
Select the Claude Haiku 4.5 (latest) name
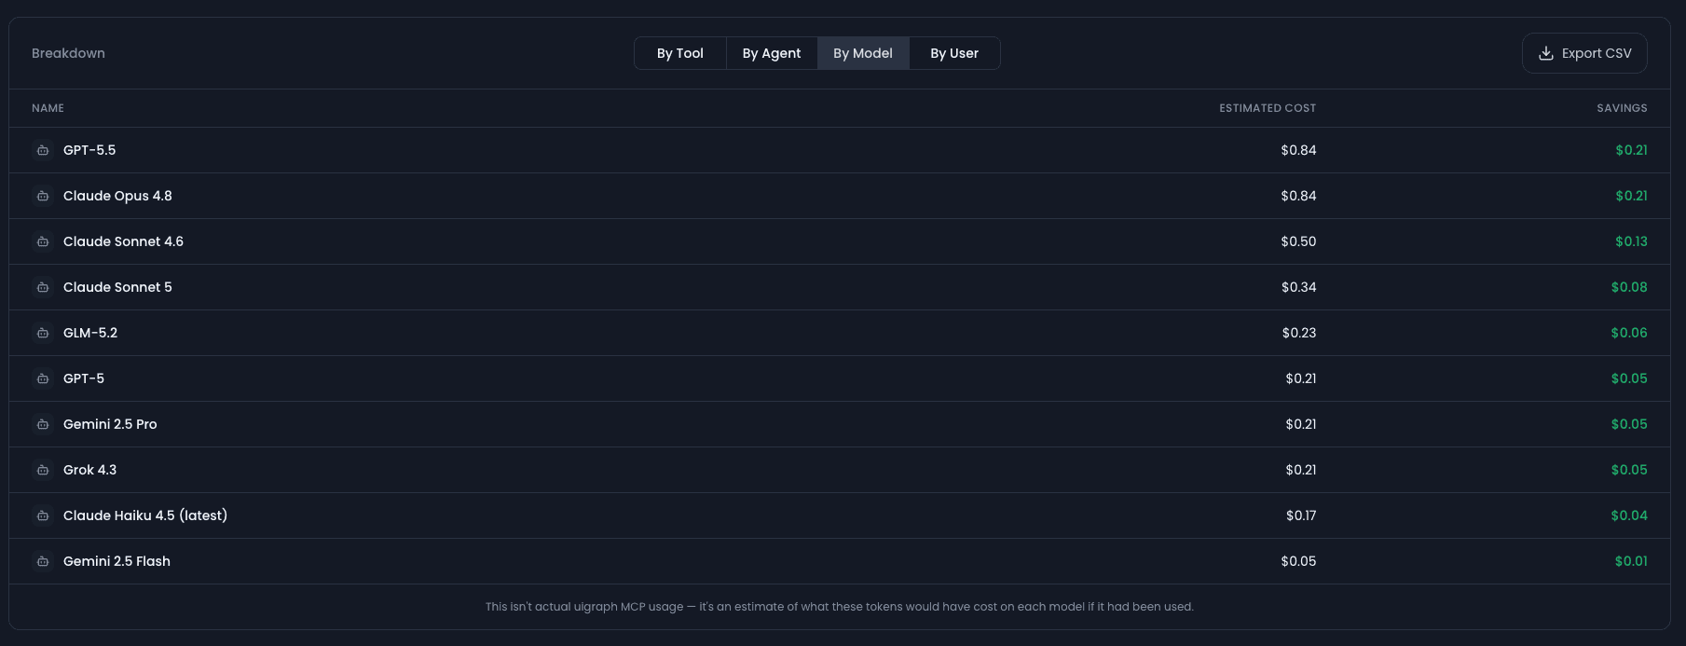[x=145, y=515]
